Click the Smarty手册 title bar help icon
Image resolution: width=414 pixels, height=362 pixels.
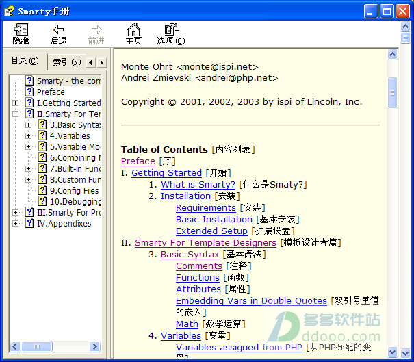(9, 11)
